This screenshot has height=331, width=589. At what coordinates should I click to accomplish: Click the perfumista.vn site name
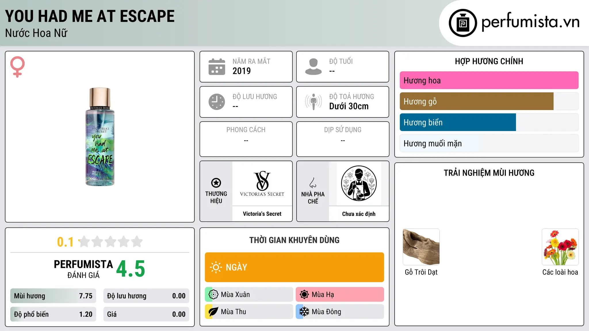(531, 22)
